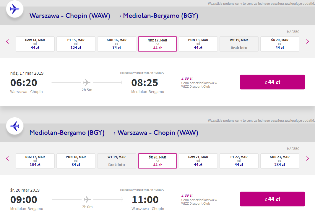Show later outbound dates with right arrow
315x223 pixels.
307,41
